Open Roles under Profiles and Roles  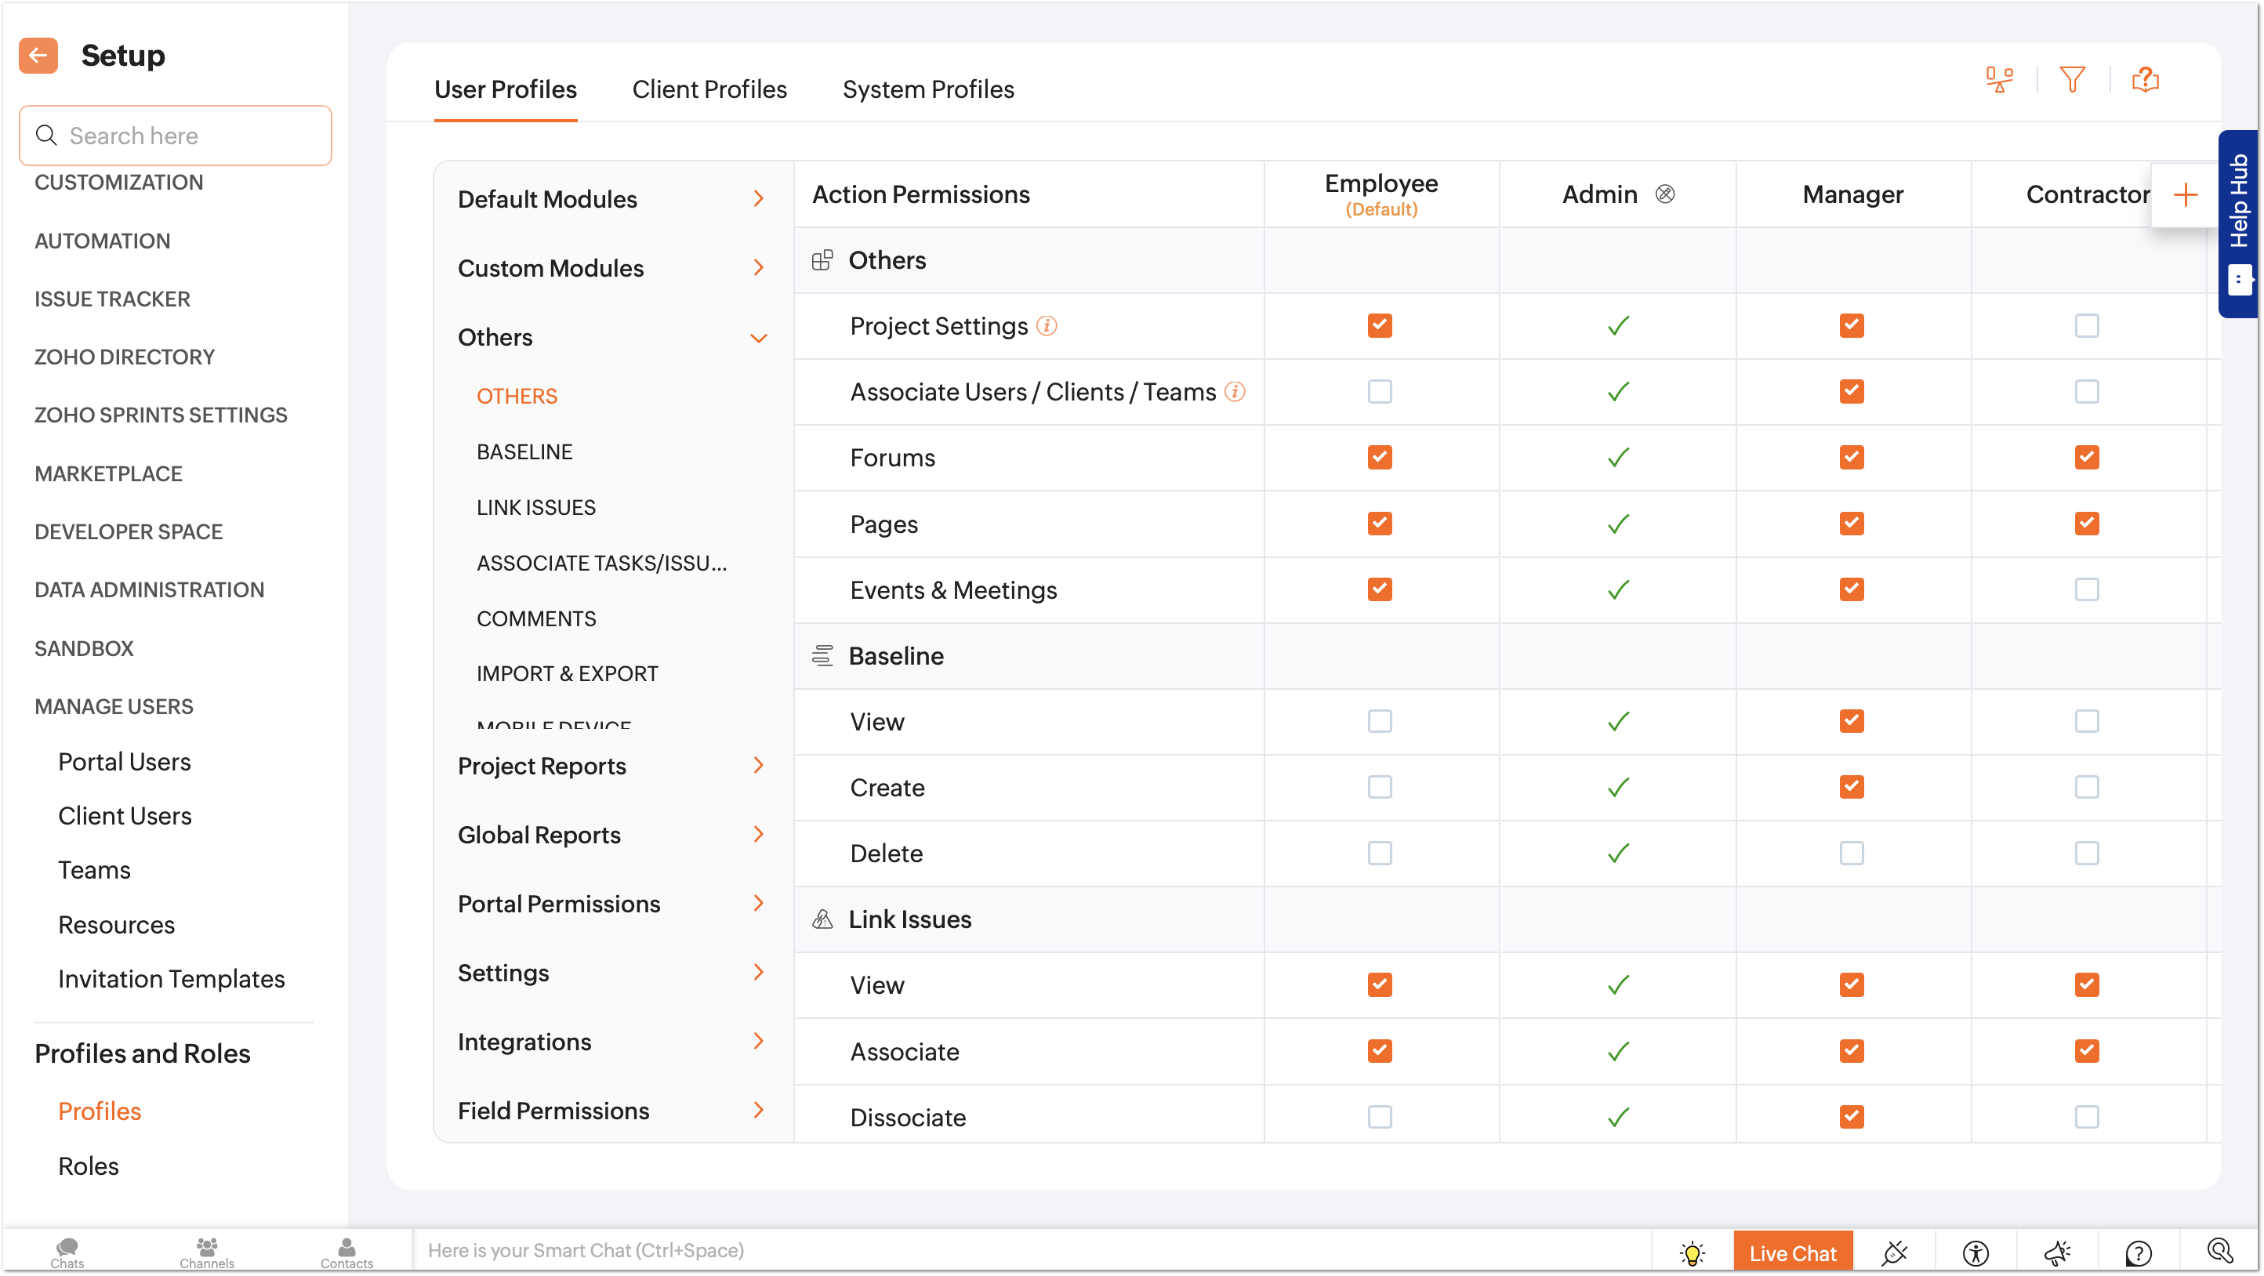point(88,1166)
